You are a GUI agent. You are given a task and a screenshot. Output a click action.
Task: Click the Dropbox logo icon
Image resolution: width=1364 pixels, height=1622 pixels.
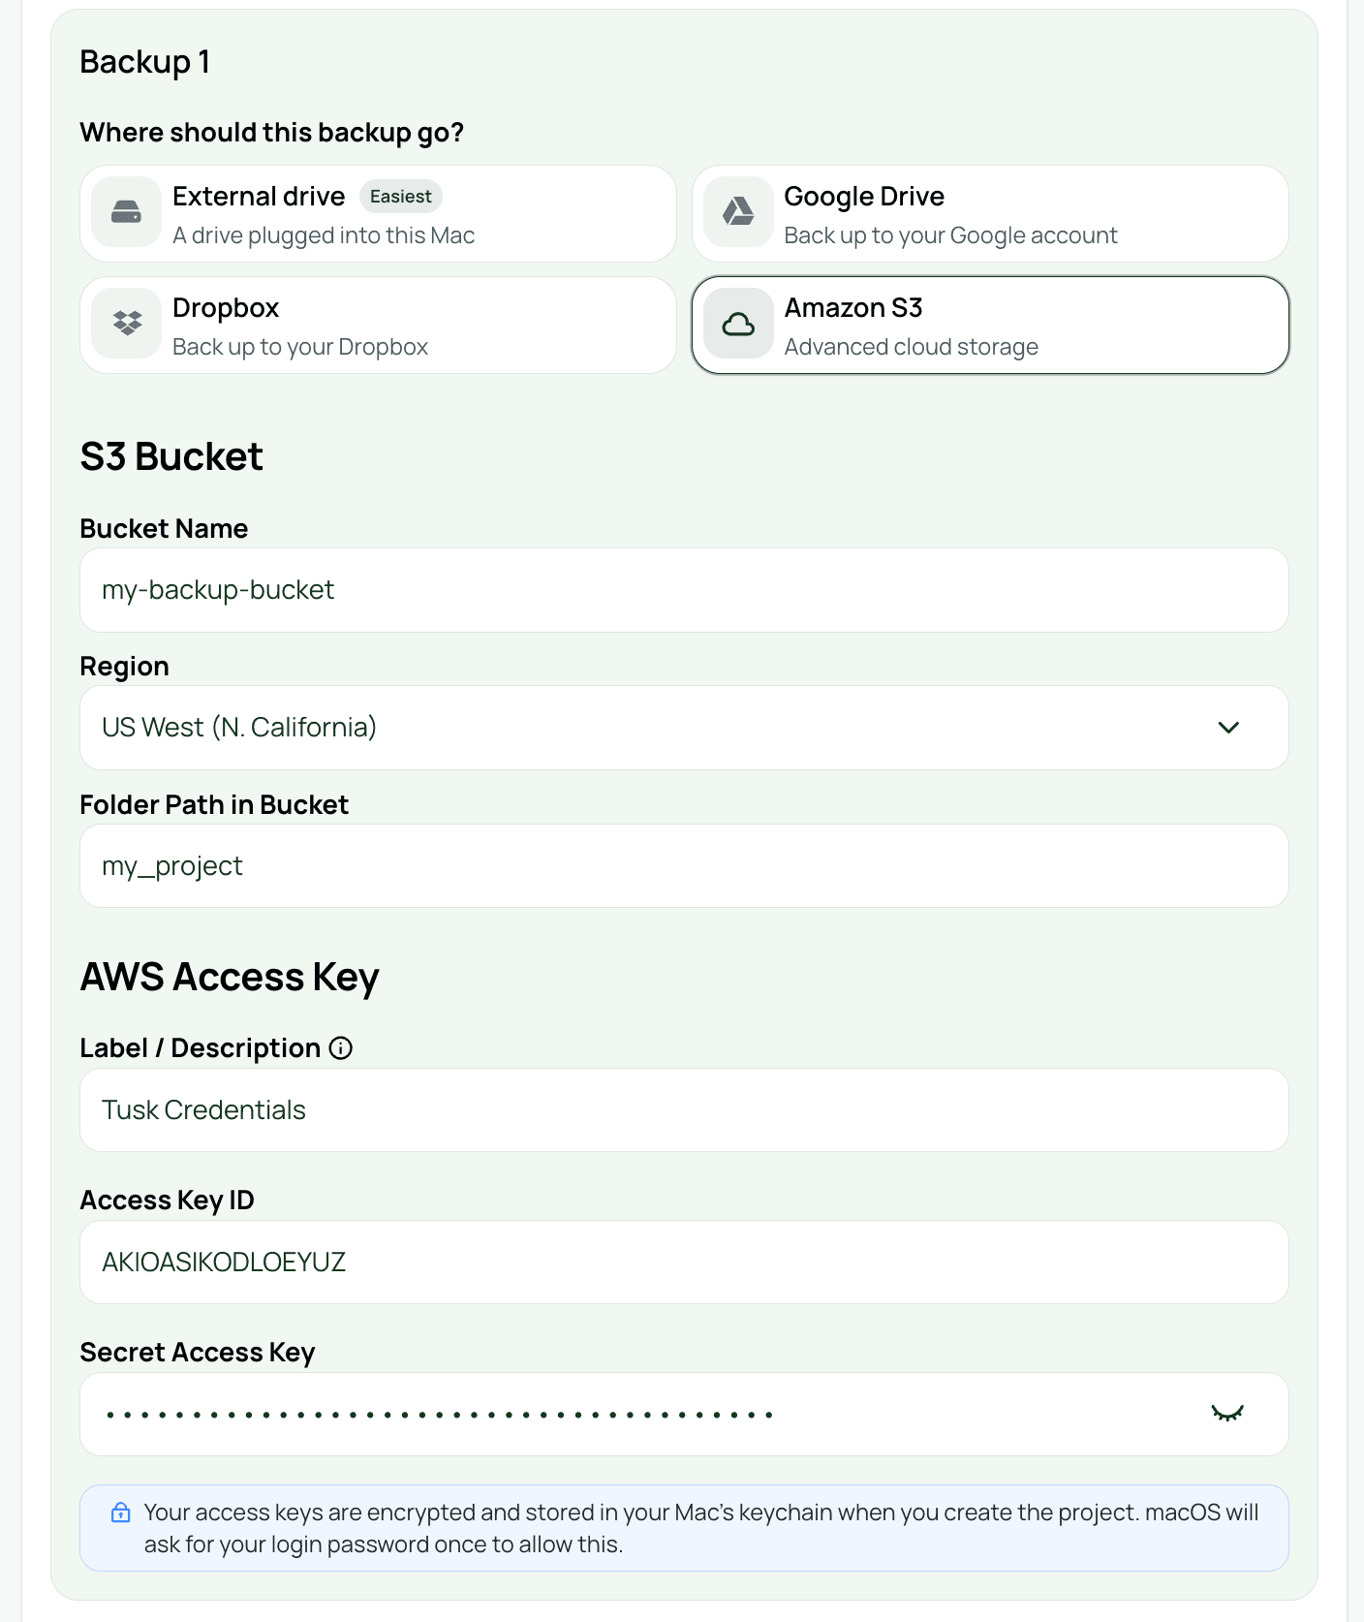coord(126,324)
